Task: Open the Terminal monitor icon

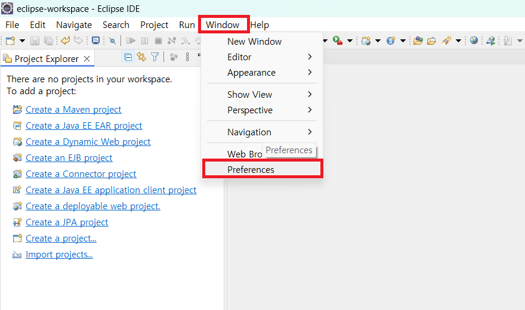Action: click(x=96, y=41)
